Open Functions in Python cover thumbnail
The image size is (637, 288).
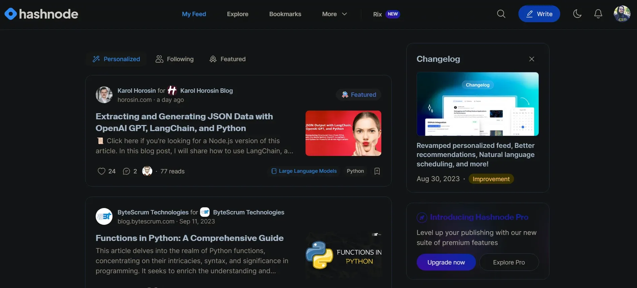[x=343, y=255]
